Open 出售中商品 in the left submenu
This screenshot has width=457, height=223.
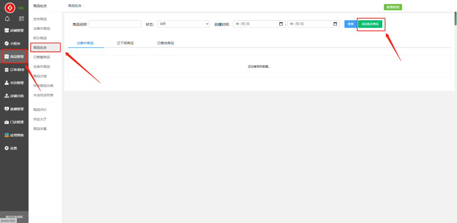41,29
